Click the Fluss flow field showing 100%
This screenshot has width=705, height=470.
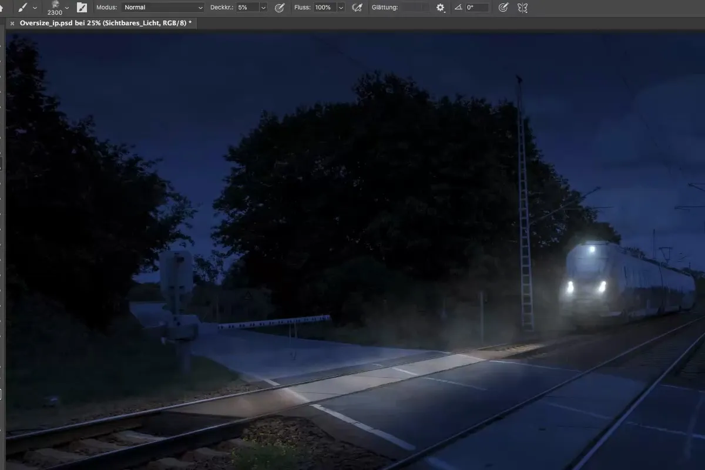(x=325, y=8)
